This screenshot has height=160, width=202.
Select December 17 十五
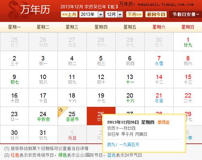click(43, 98)
